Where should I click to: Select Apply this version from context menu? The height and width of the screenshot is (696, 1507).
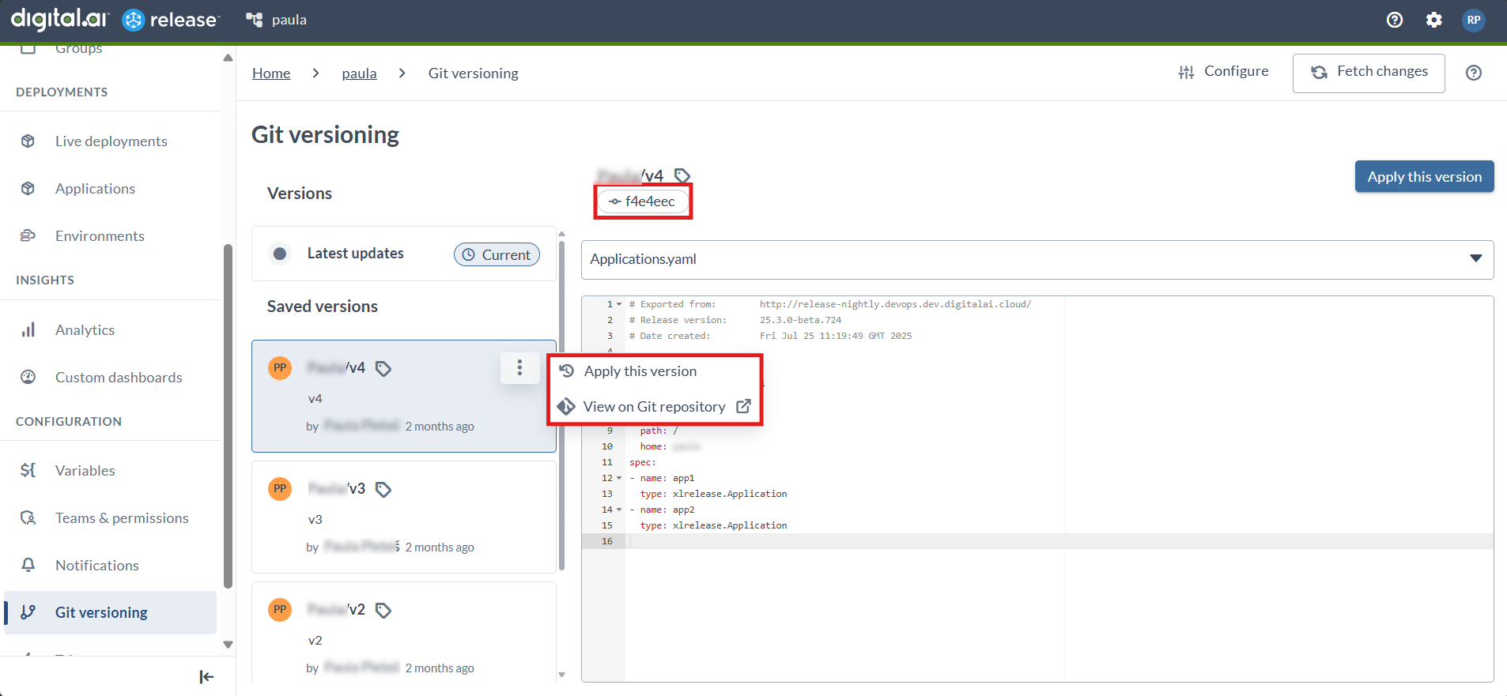point(655,371)
